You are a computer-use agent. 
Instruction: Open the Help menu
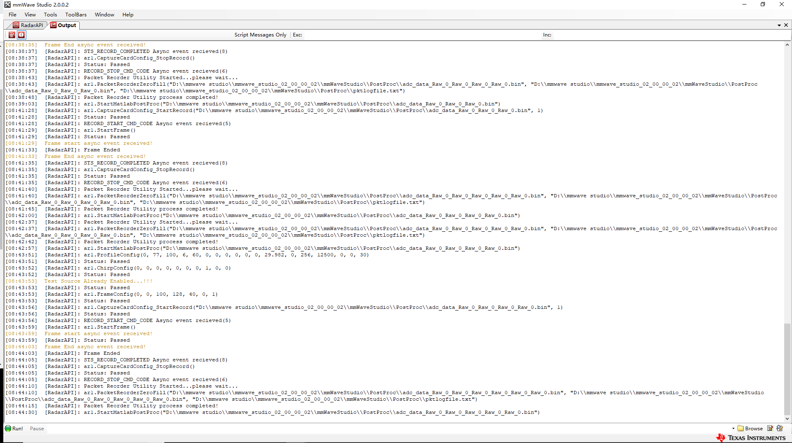pos(128,14)
